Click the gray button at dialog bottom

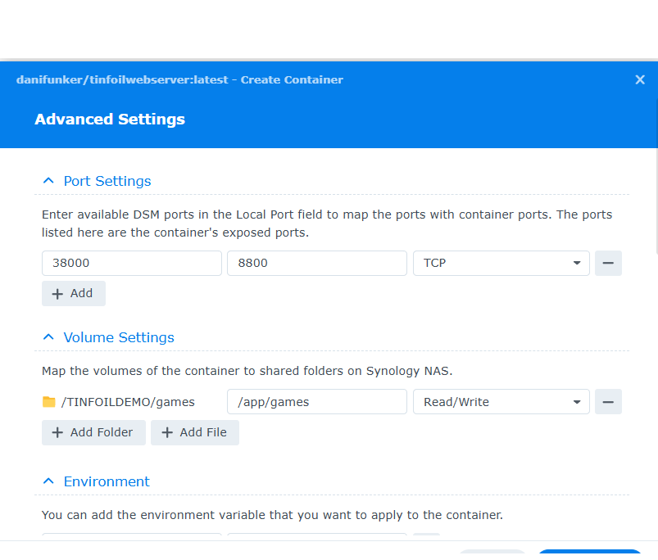coord(492,554)
